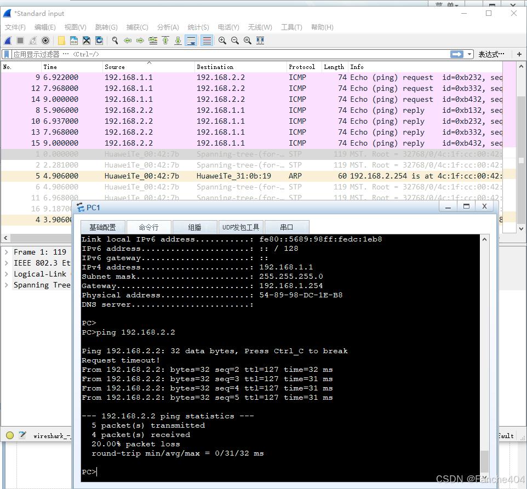Sort packets by the No. column header
This screenshot has width=527, height=489.
click(x=21, y=67)
